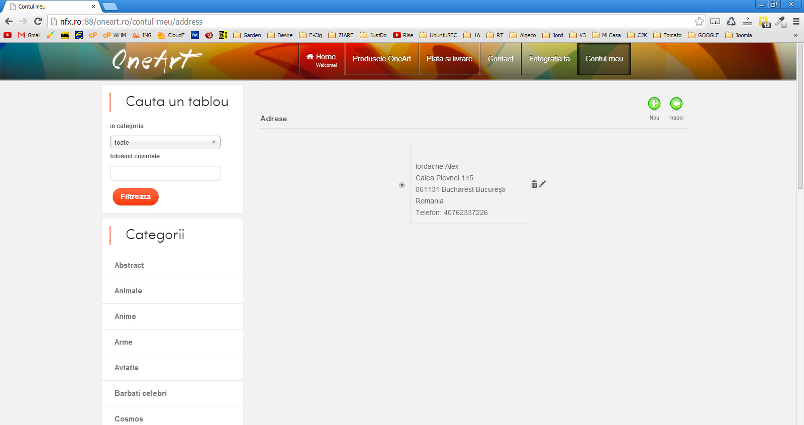Bookmark this page with the star icon

point(699,21)
